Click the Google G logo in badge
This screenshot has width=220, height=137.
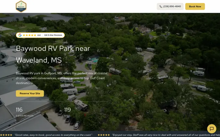point(20,35)
